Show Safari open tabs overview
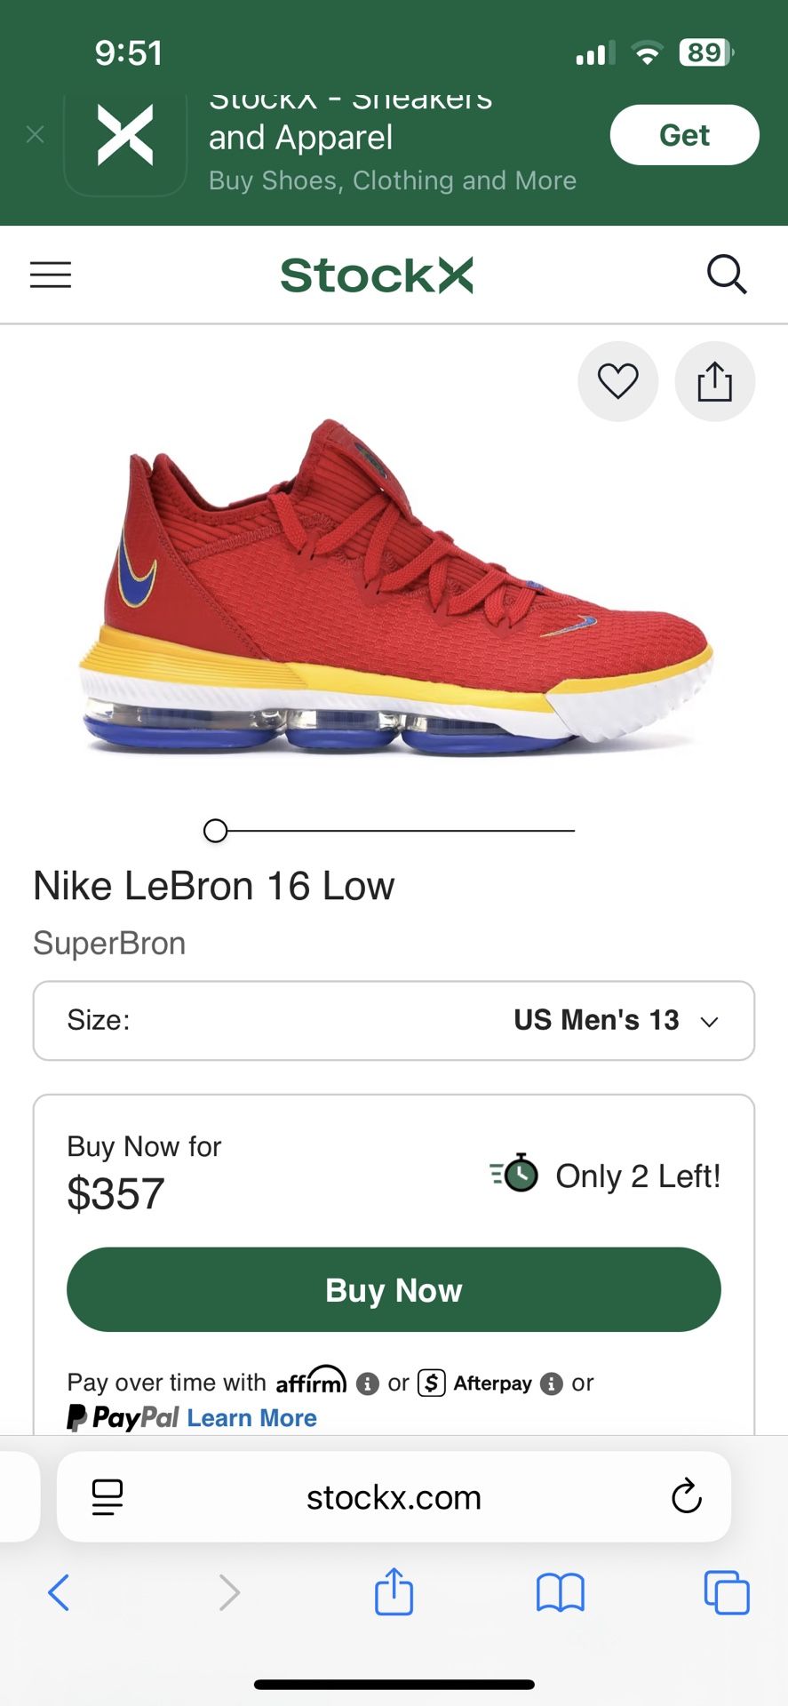The height and width of the screenshot is (1706, 788). 726,1592
